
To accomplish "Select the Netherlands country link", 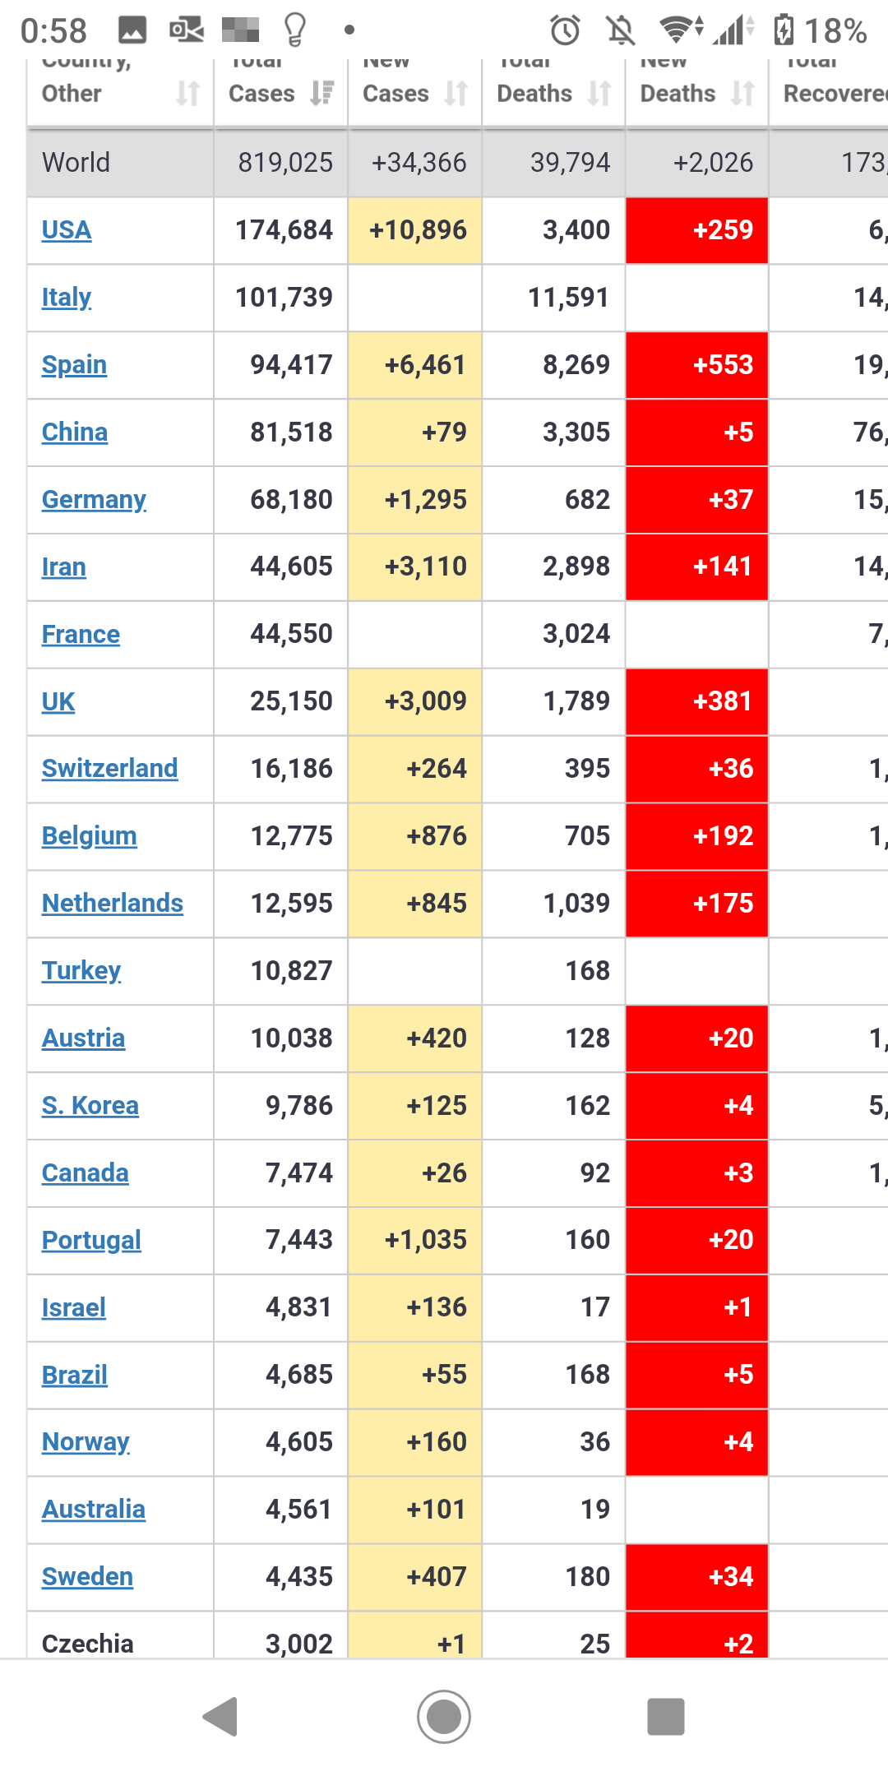I will pyautogui.click(x=113, y=904).
